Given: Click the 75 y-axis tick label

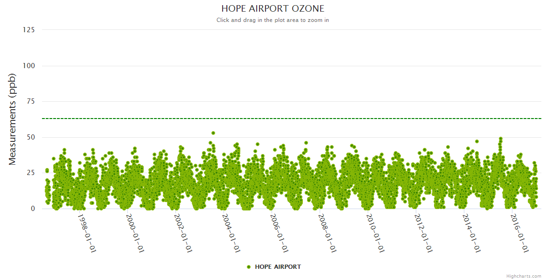Looking at the screenshot, I should [30, 101].
